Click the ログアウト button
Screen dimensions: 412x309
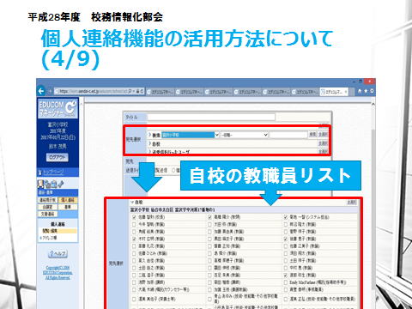58,157
